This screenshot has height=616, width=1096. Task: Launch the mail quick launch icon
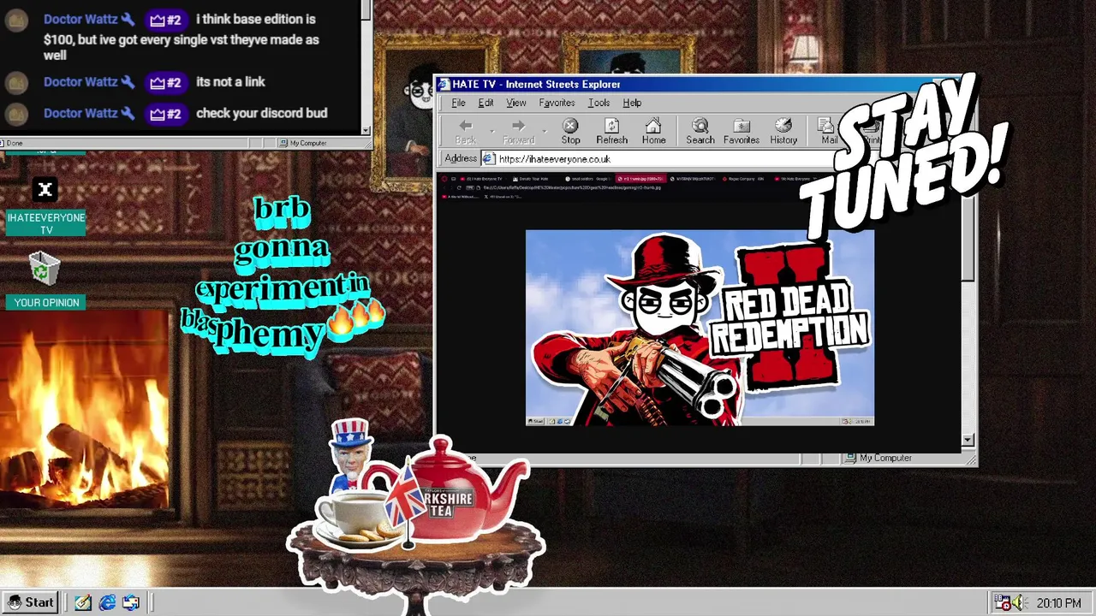click(x=131, y=602)
